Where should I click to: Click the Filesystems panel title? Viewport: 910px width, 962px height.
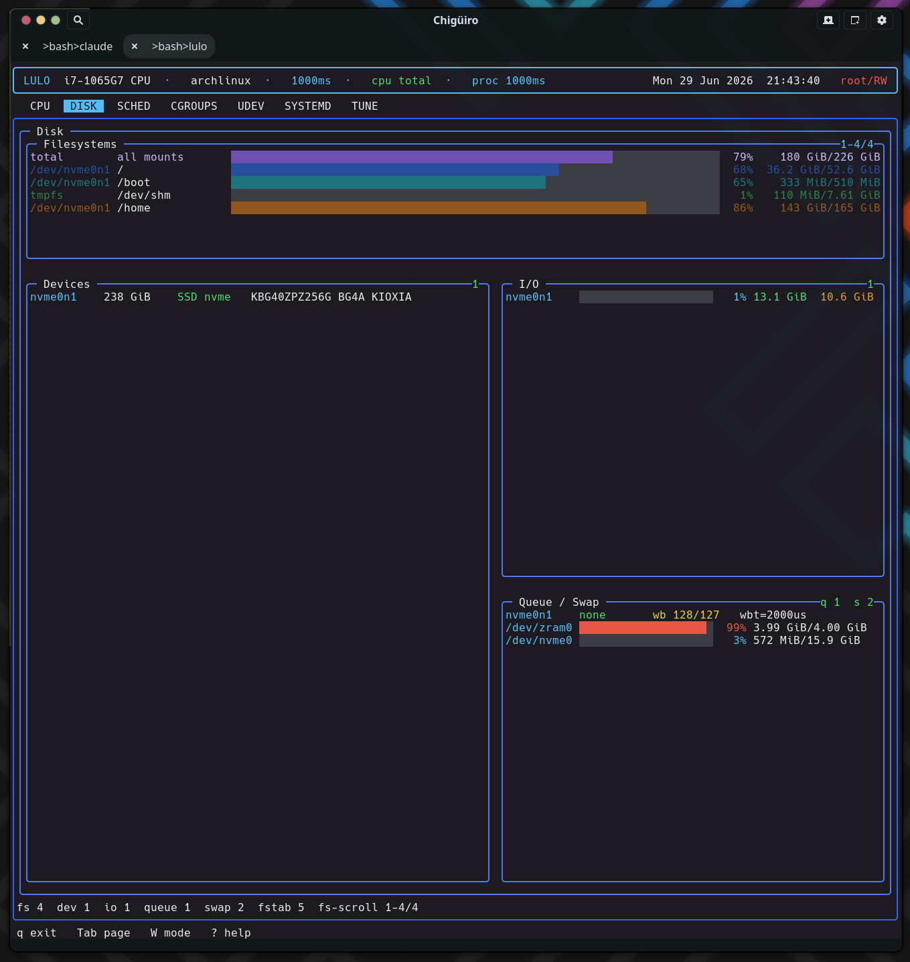point(80,144)
